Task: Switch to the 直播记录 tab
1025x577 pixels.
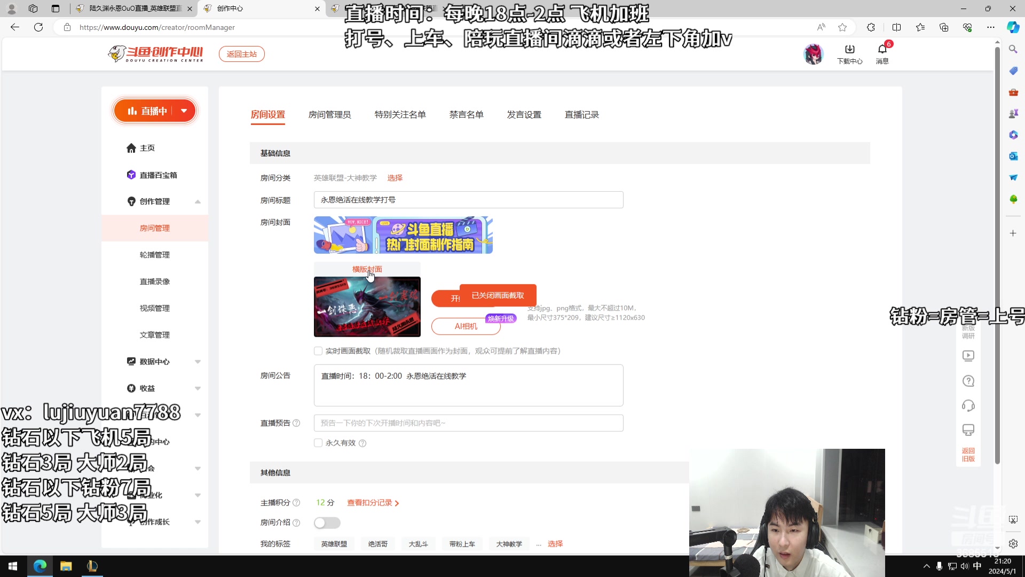Action: coord(581,115)
